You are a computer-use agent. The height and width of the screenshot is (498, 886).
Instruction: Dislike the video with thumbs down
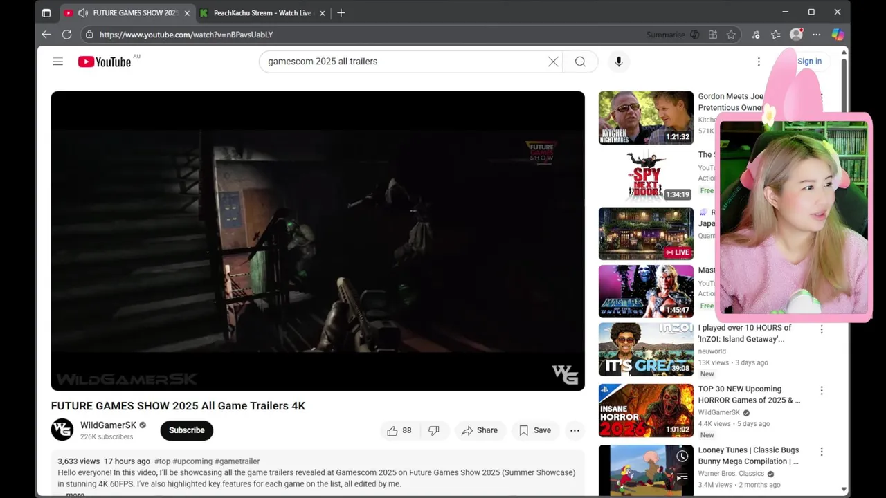click(x=434, y=430)
